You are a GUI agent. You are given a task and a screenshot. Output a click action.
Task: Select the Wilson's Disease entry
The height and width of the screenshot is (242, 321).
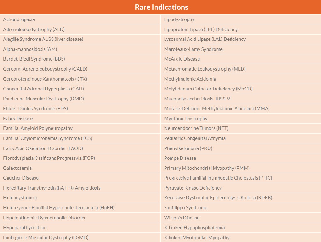(x=182, y=218)
